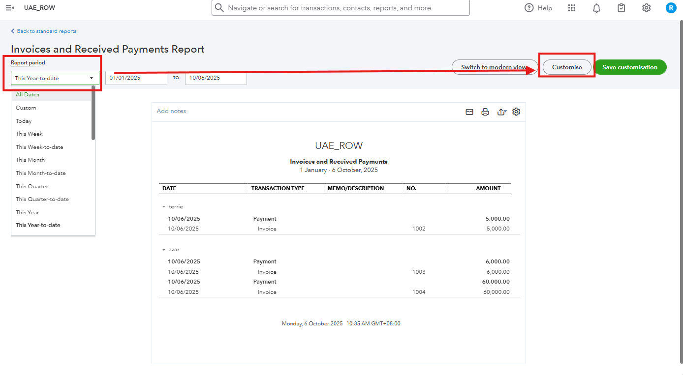Open the tasks clipboard icon
This screenshot has width=683, height=375.
(621, 8)
